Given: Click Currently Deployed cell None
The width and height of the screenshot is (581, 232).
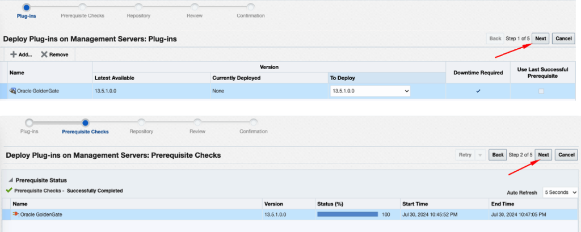Looking at the screenshot, I should point(218,91).
